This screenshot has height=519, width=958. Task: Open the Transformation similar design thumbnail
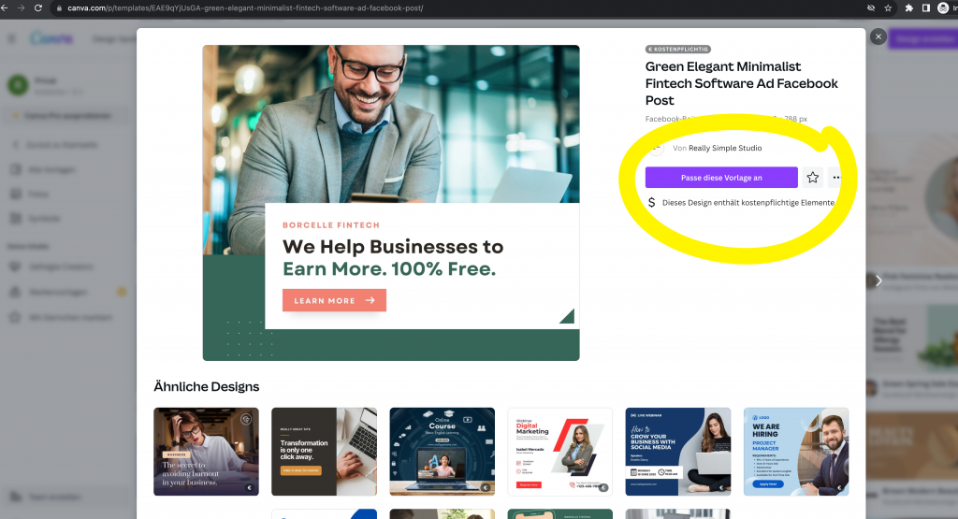[x=324, y=452]
